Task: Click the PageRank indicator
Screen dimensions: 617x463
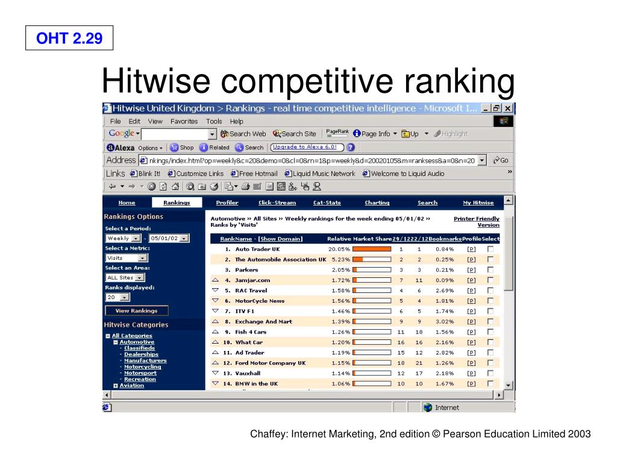Action: [337, 133]
